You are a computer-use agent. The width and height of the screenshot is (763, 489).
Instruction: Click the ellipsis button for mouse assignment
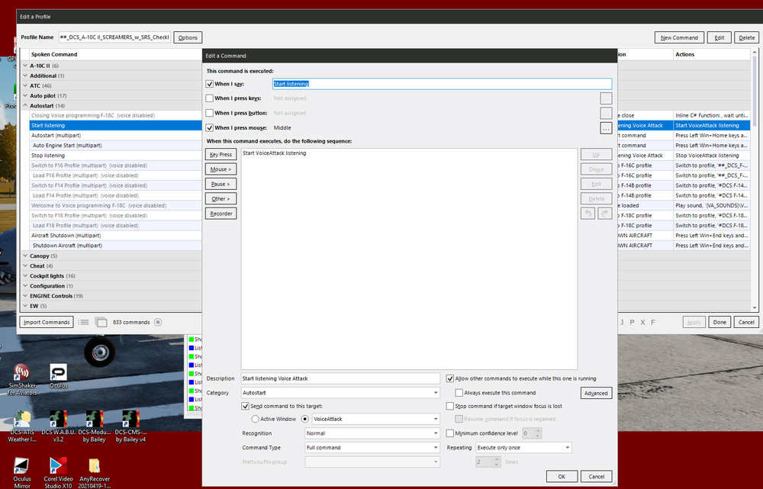pos(606,128)
